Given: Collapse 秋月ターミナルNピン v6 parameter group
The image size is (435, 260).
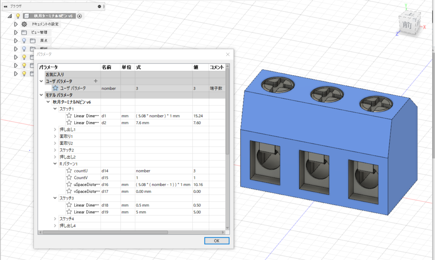Looking at the screenshot, I should [x=48, y=102].
